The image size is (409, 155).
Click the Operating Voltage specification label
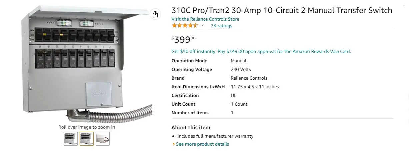[192, 69]
